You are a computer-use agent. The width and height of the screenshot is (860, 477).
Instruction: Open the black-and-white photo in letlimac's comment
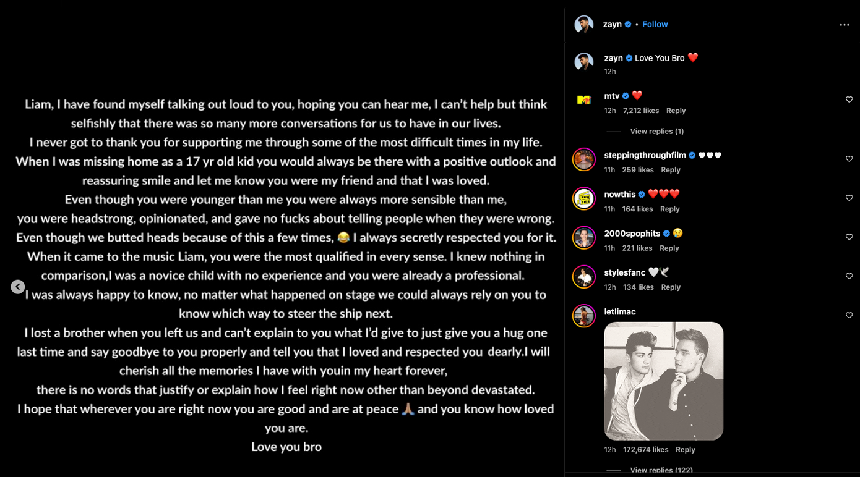coord(663,381)
